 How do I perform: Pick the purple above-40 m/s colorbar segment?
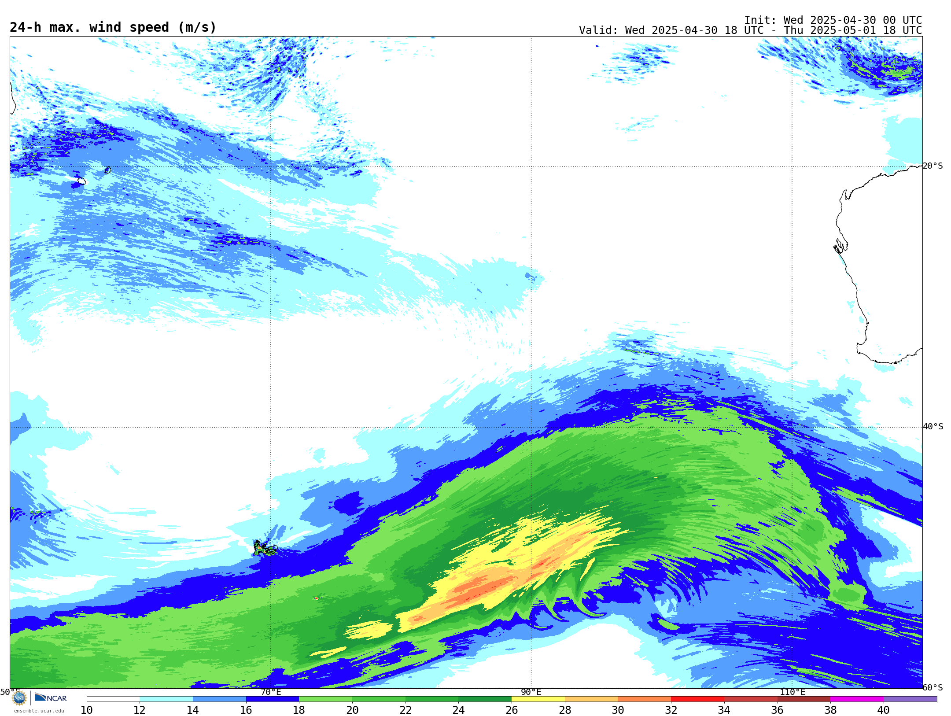[910, 699]
